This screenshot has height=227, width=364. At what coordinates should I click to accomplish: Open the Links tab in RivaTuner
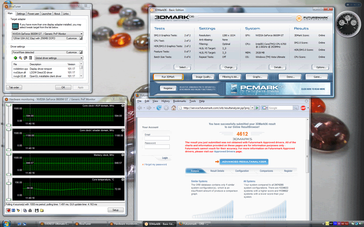66,14
